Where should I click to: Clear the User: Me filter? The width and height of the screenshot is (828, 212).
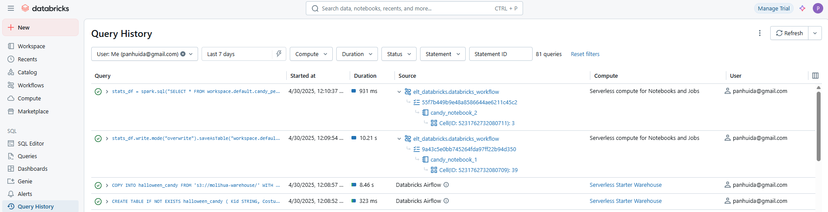183,54
